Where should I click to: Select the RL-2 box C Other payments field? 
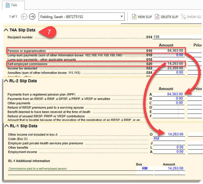pyautogui.click(x=168, y=103)
